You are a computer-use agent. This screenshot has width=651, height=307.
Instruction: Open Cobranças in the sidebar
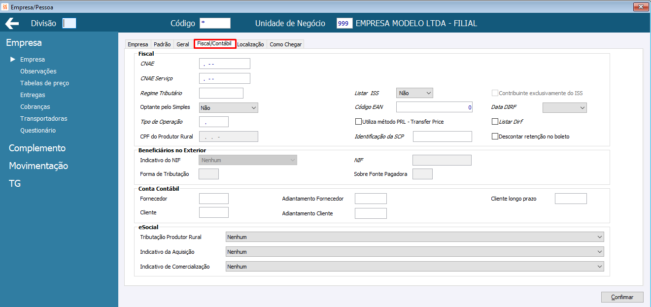pos(35,107)
